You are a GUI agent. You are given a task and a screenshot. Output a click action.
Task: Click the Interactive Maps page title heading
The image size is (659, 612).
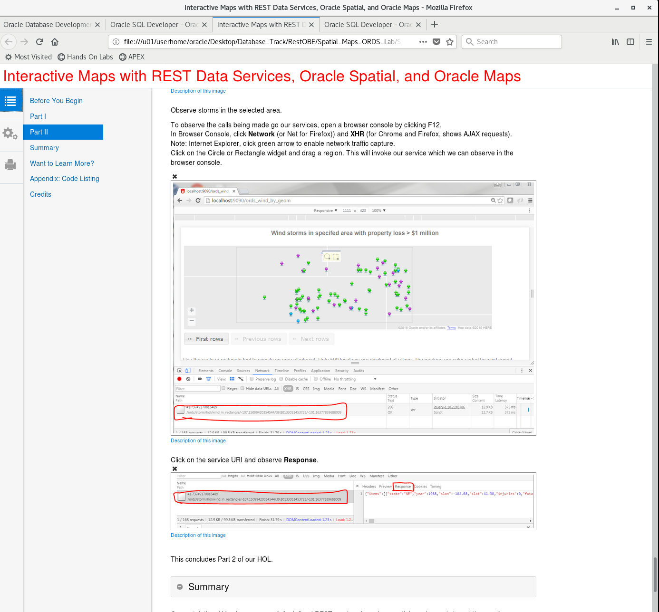pyautogui.click(x=262, y=76)
